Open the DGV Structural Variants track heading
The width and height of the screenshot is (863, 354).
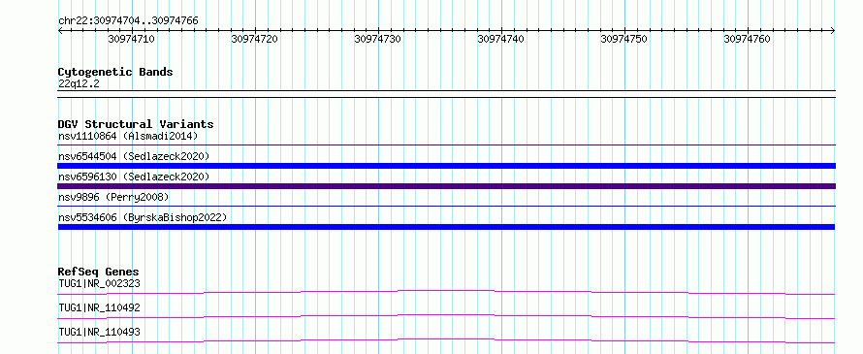(136, 124)
